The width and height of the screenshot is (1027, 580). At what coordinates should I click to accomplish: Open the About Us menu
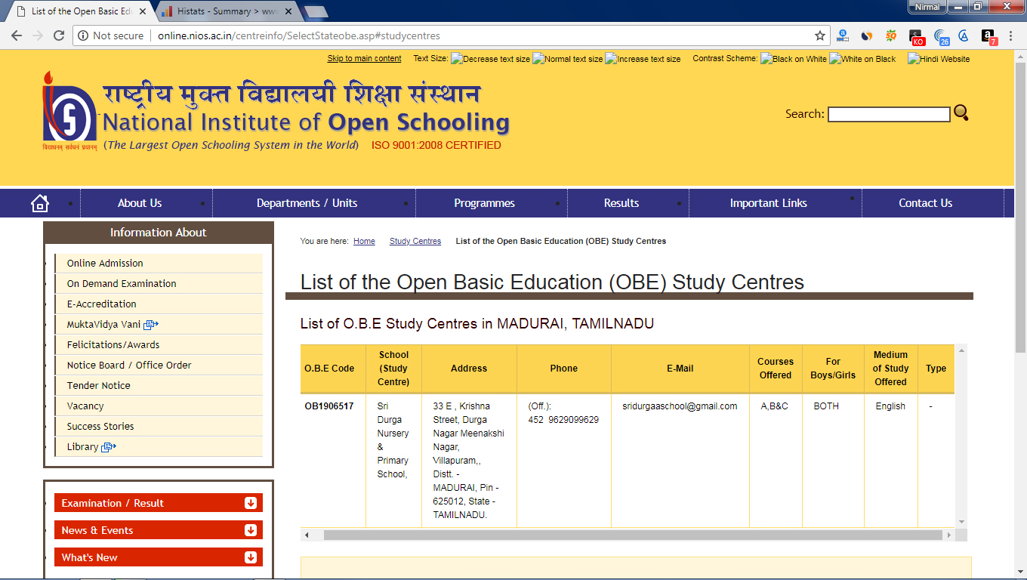(x=140, y=203)
